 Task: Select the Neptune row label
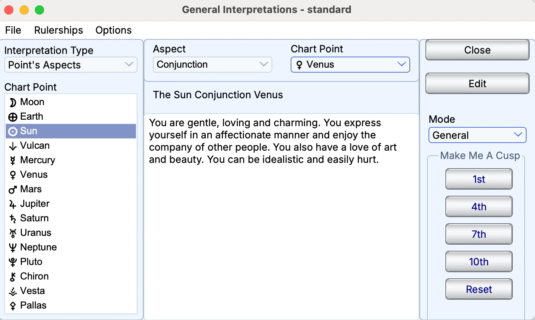[38, 247]
